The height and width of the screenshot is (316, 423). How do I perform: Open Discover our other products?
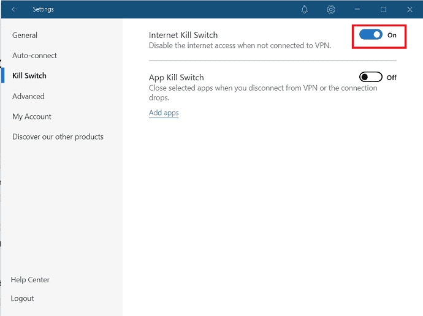tap(58, 137)
